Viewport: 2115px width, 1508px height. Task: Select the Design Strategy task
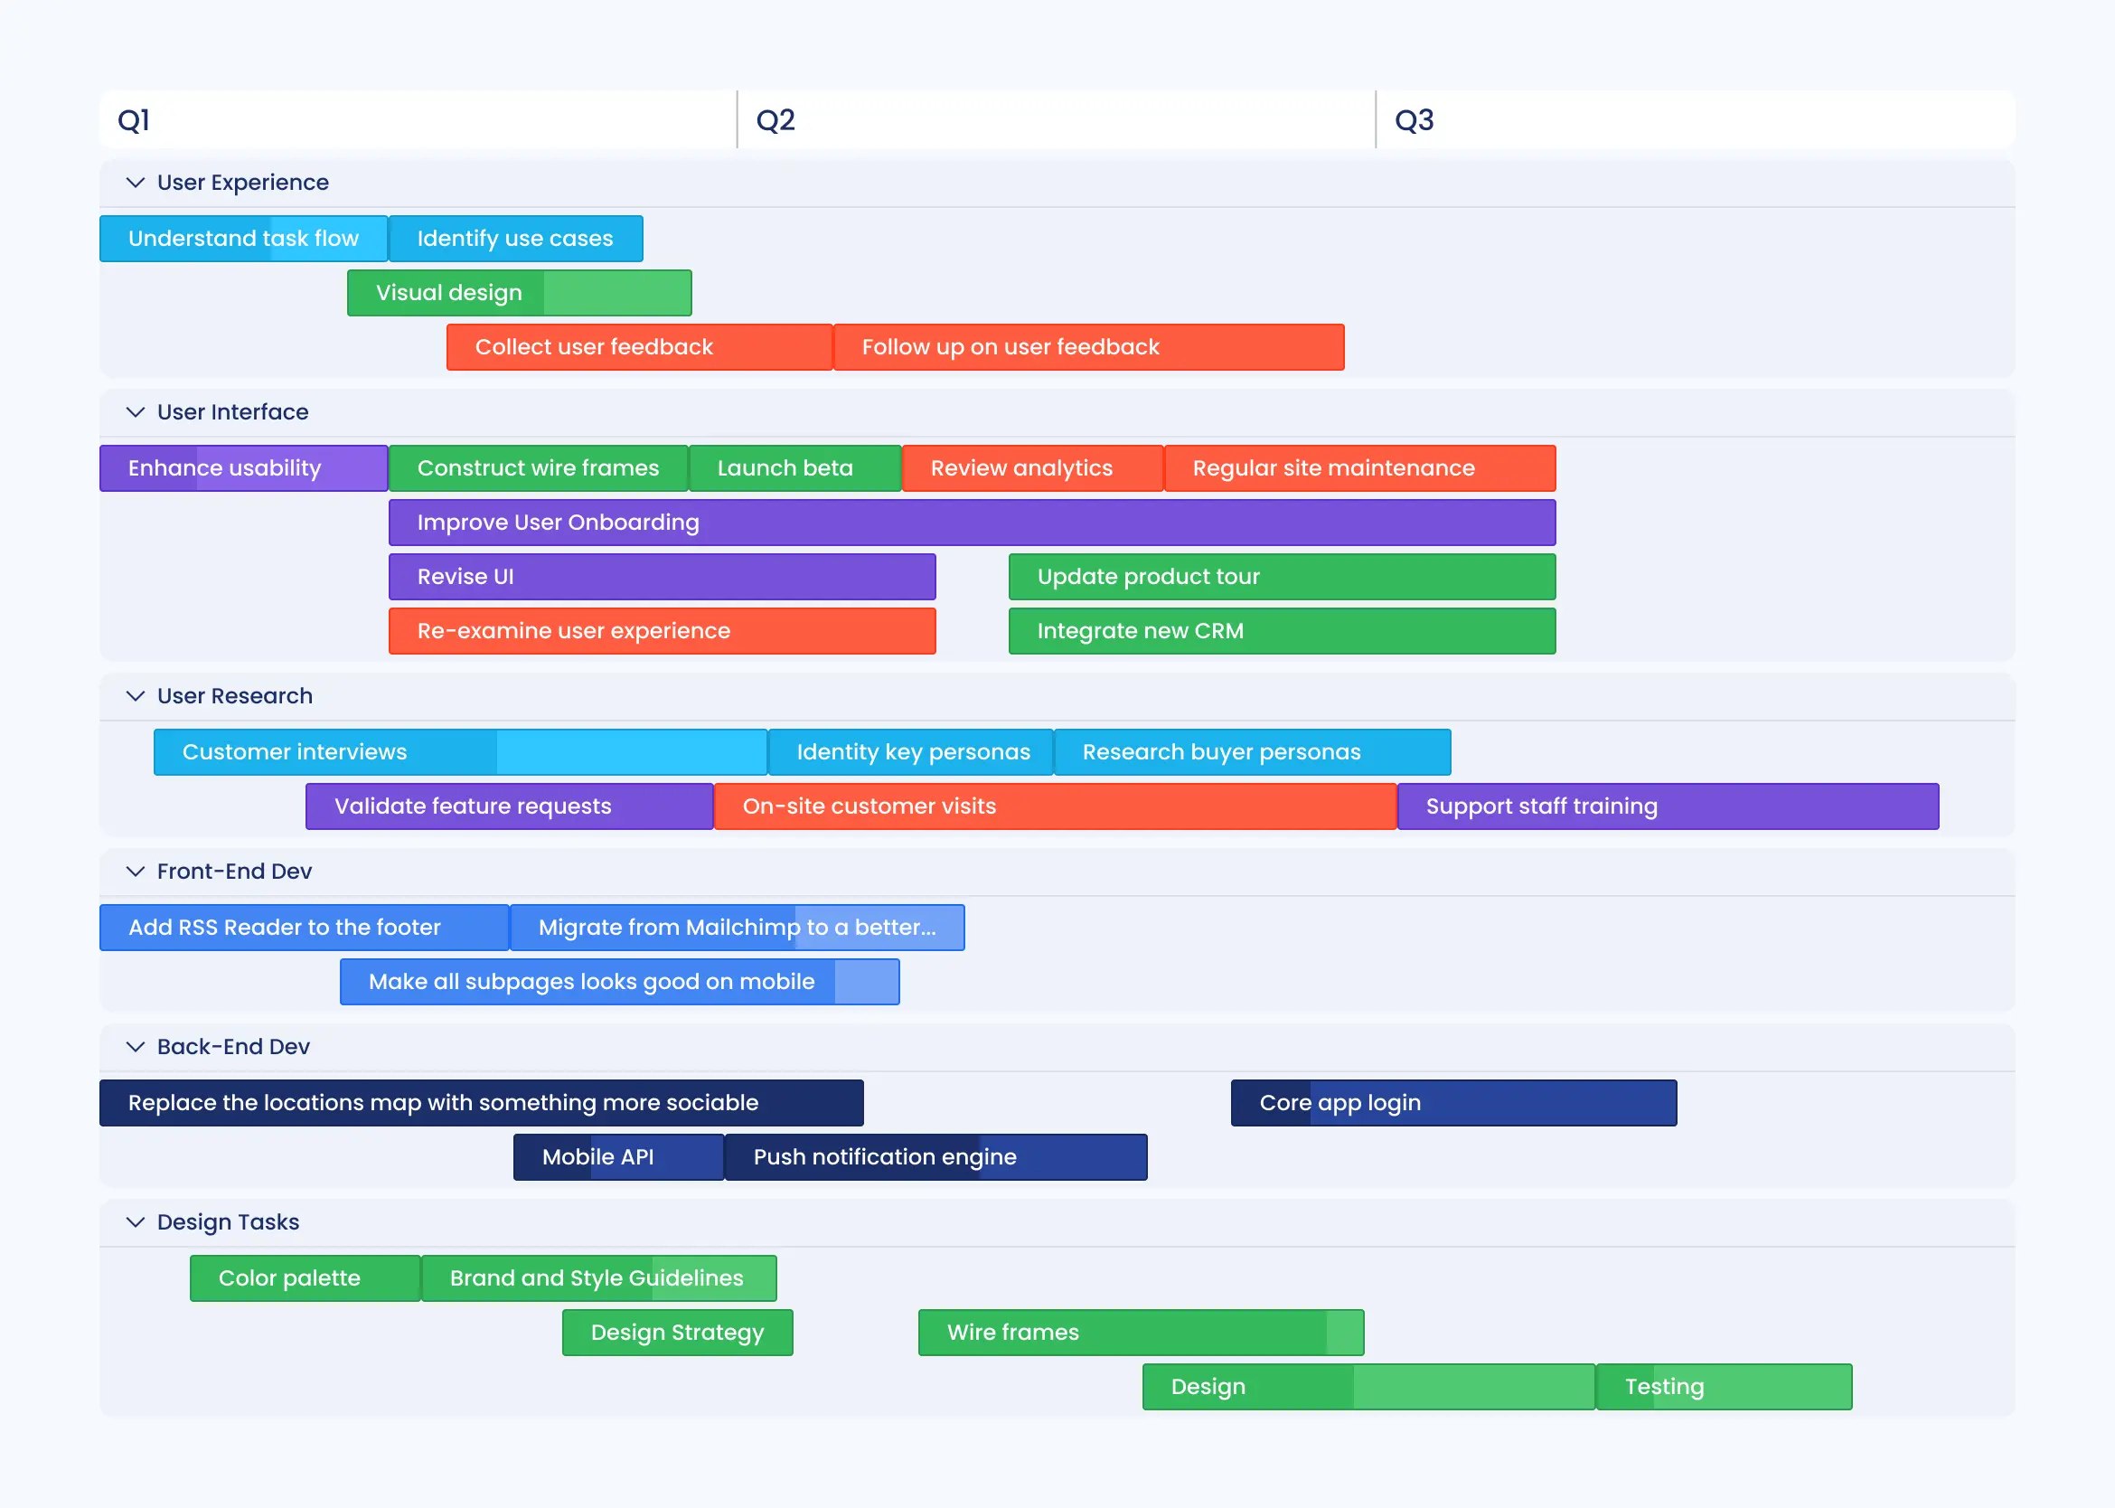pyautogui.click(x=678, y=1333)
